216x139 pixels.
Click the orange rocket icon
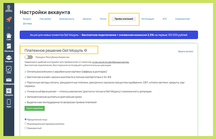(9, 20)
